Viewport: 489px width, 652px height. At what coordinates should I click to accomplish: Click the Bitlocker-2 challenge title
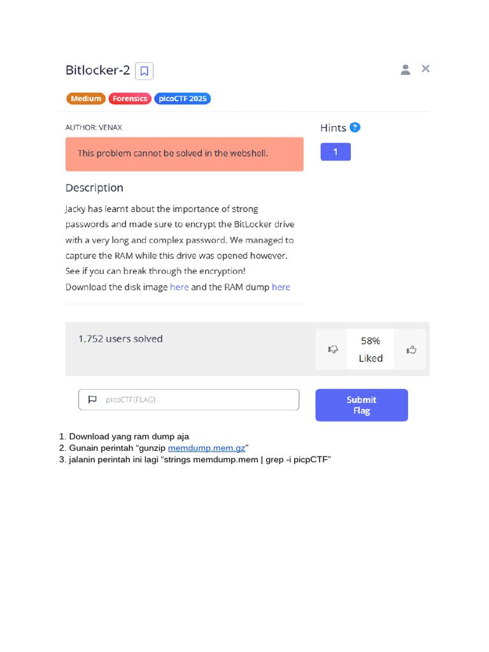97,70
